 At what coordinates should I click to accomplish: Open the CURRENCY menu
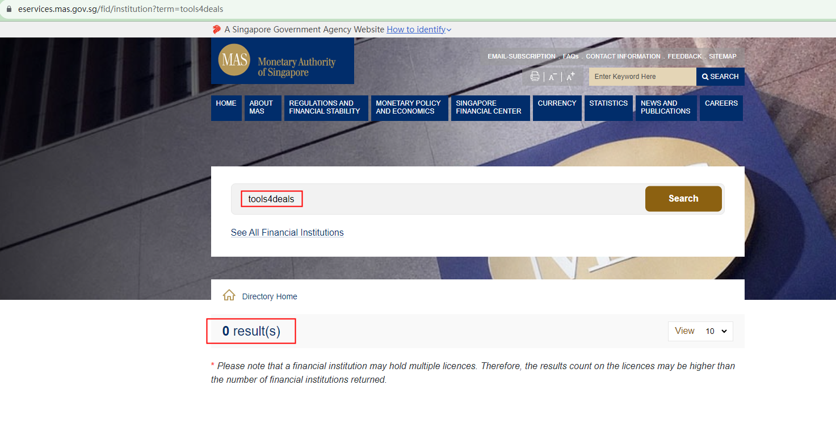coord(557,108)
